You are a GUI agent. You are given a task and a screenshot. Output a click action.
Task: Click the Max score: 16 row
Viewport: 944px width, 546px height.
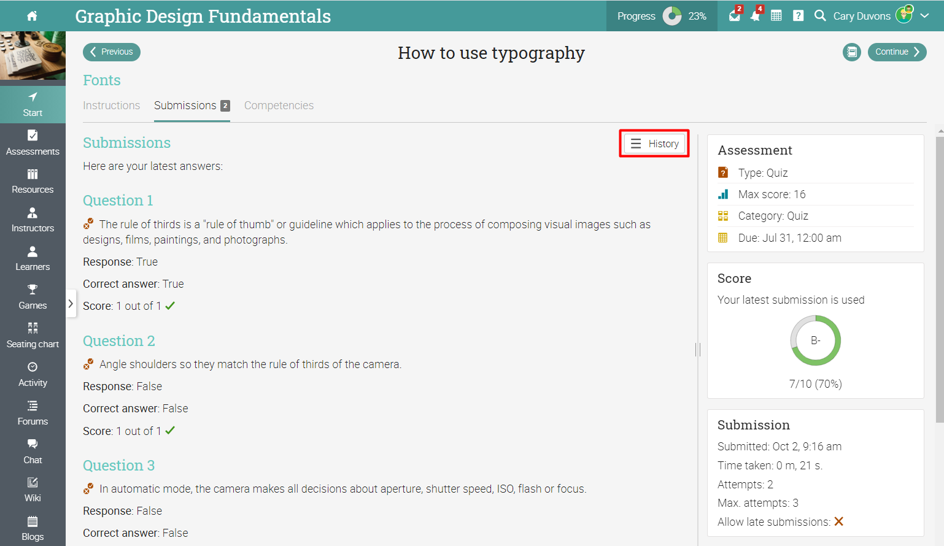[x=815, y=194]
